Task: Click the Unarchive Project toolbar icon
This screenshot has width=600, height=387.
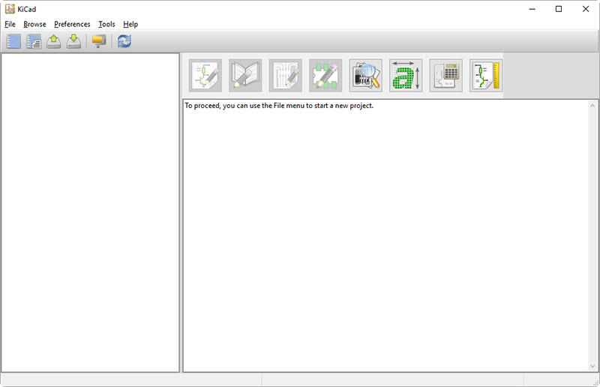Action: click(x=73, y=41)
